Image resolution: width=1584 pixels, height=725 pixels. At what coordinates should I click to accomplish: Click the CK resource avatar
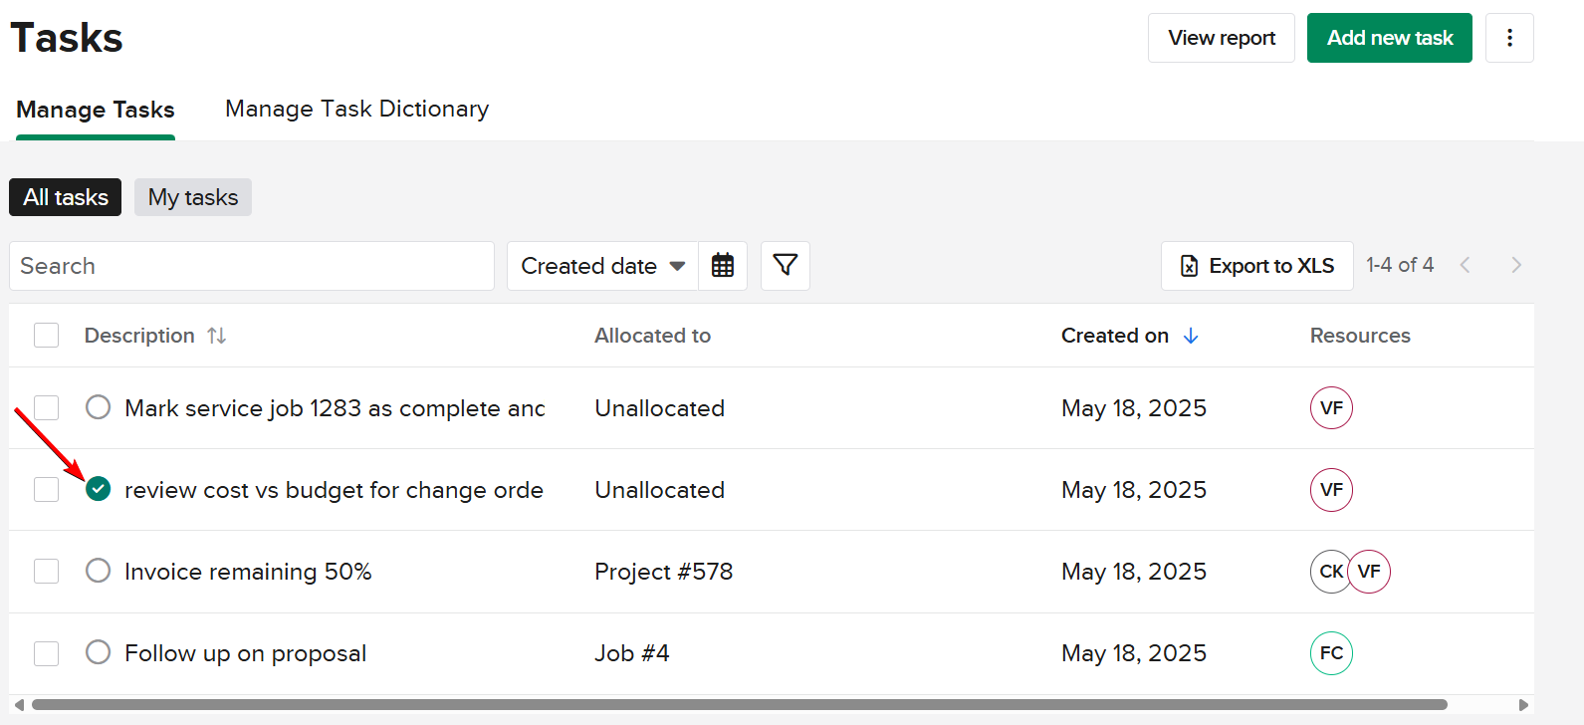point(1328,572)
